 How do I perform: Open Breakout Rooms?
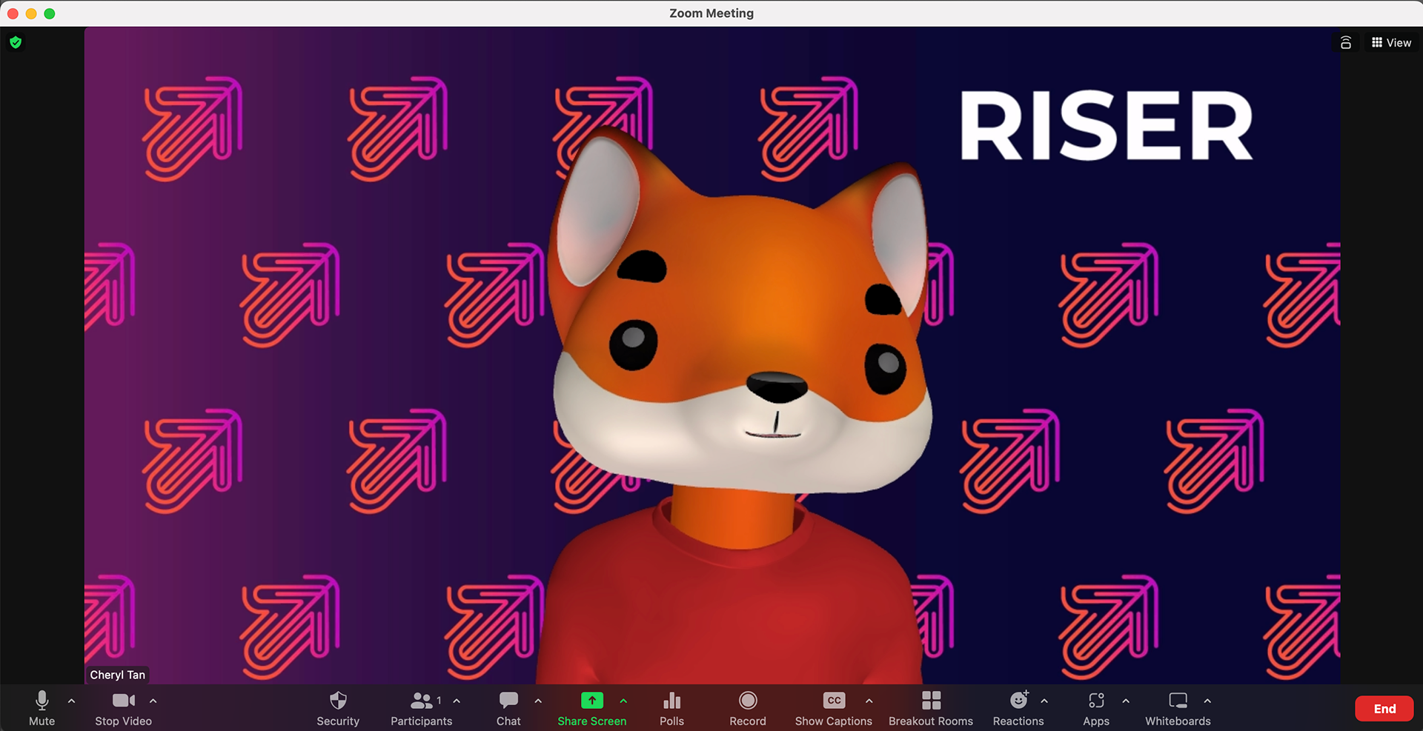pos(931,708)
